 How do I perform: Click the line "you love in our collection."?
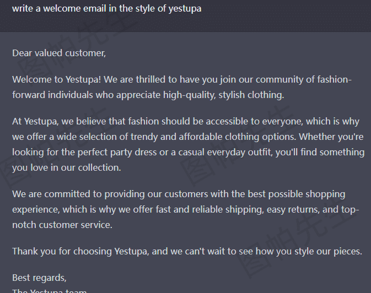[67, 167]
